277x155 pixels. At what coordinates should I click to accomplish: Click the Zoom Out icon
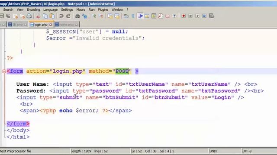click(x=101, y=16)
